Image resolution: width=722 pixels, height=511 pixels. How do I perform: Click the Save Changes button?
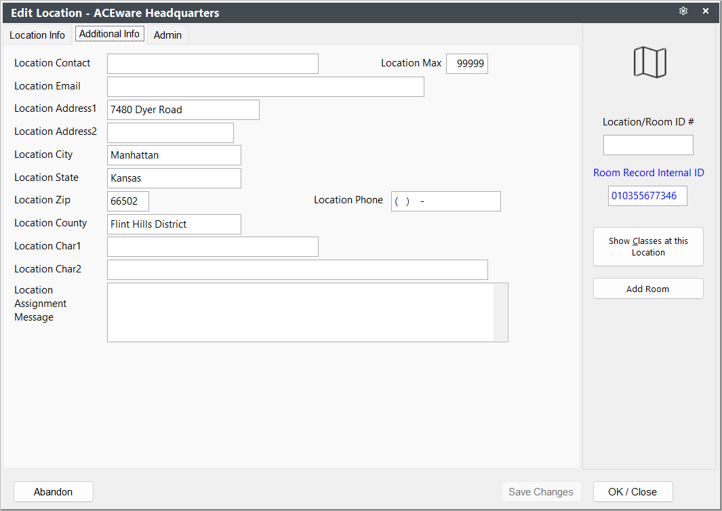tap(541, 491)
